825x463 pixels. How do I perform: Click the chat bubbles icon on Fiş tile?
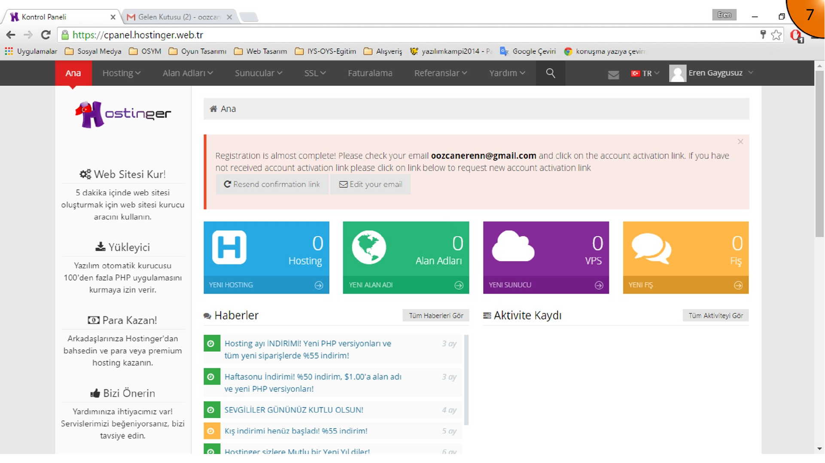[651, 248]
